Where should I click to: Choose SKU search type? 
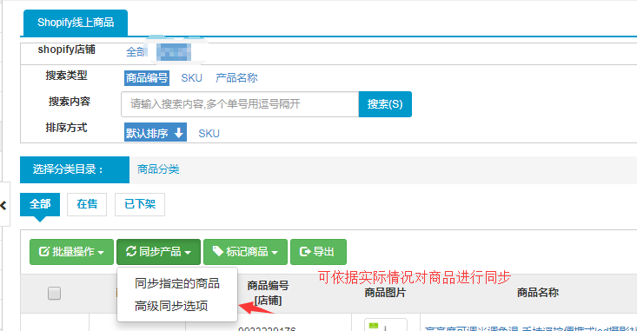tap(192, 78)
